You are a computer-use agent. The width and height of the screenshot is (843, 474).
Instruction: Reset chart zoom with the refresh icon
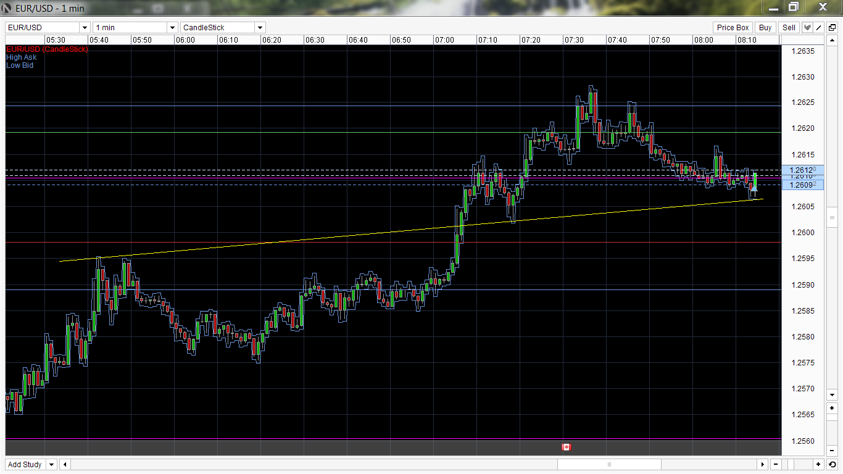pos(832,465)
